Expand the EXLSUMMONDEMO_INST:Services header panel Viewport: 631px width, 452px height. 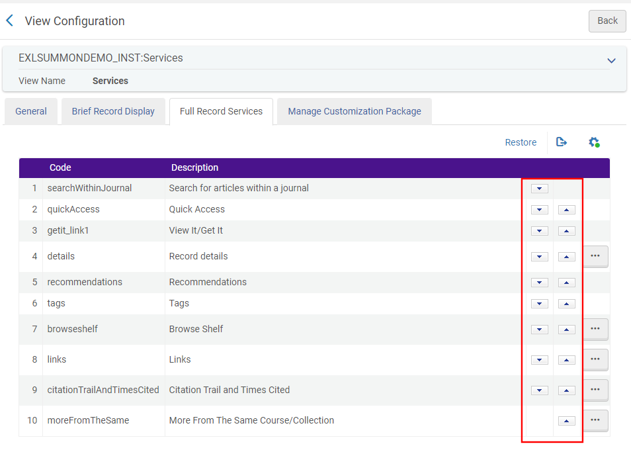click(x=611, y=61)
